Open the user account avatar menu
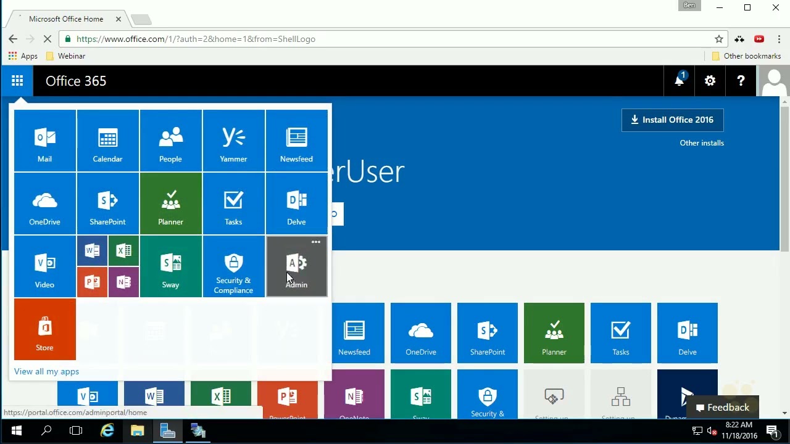Screen dimensions: 790x444 (773, 81)
